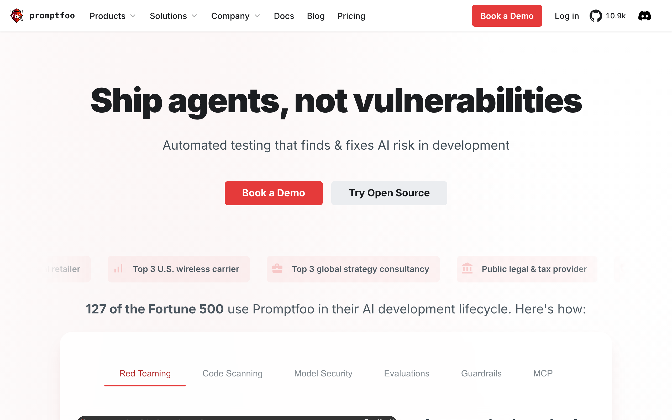672x420 pixels.
Task: Open the Evaluations tab
Action: (407, 373)
